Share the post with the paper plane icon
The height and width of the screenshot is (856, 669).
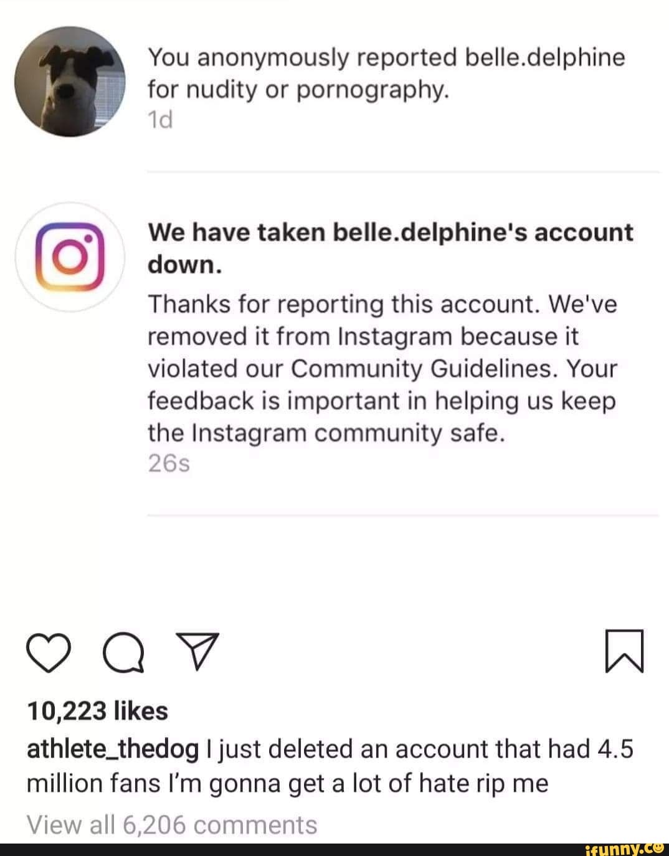(x=198, y=652)
